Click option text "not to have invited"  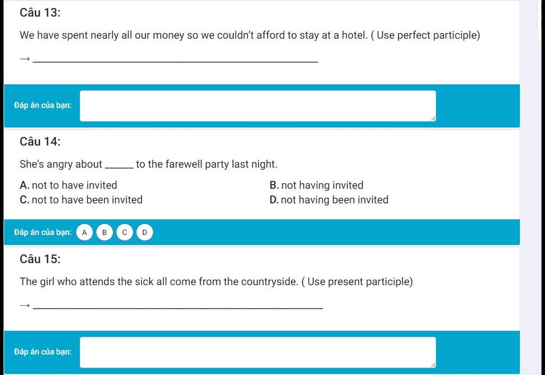point(75,185)
